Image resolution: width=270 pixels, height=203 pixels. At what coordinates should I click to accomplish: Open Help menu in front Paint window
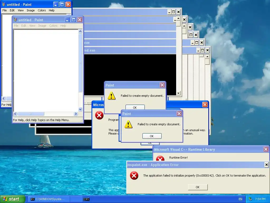click(63, 26)
